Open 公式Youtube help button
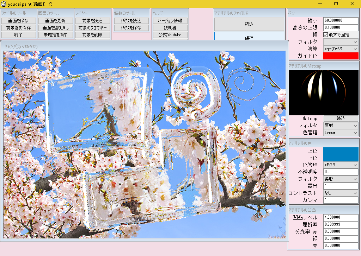The width and height of the screenshot is (361, 256). (x=170, y=35)
